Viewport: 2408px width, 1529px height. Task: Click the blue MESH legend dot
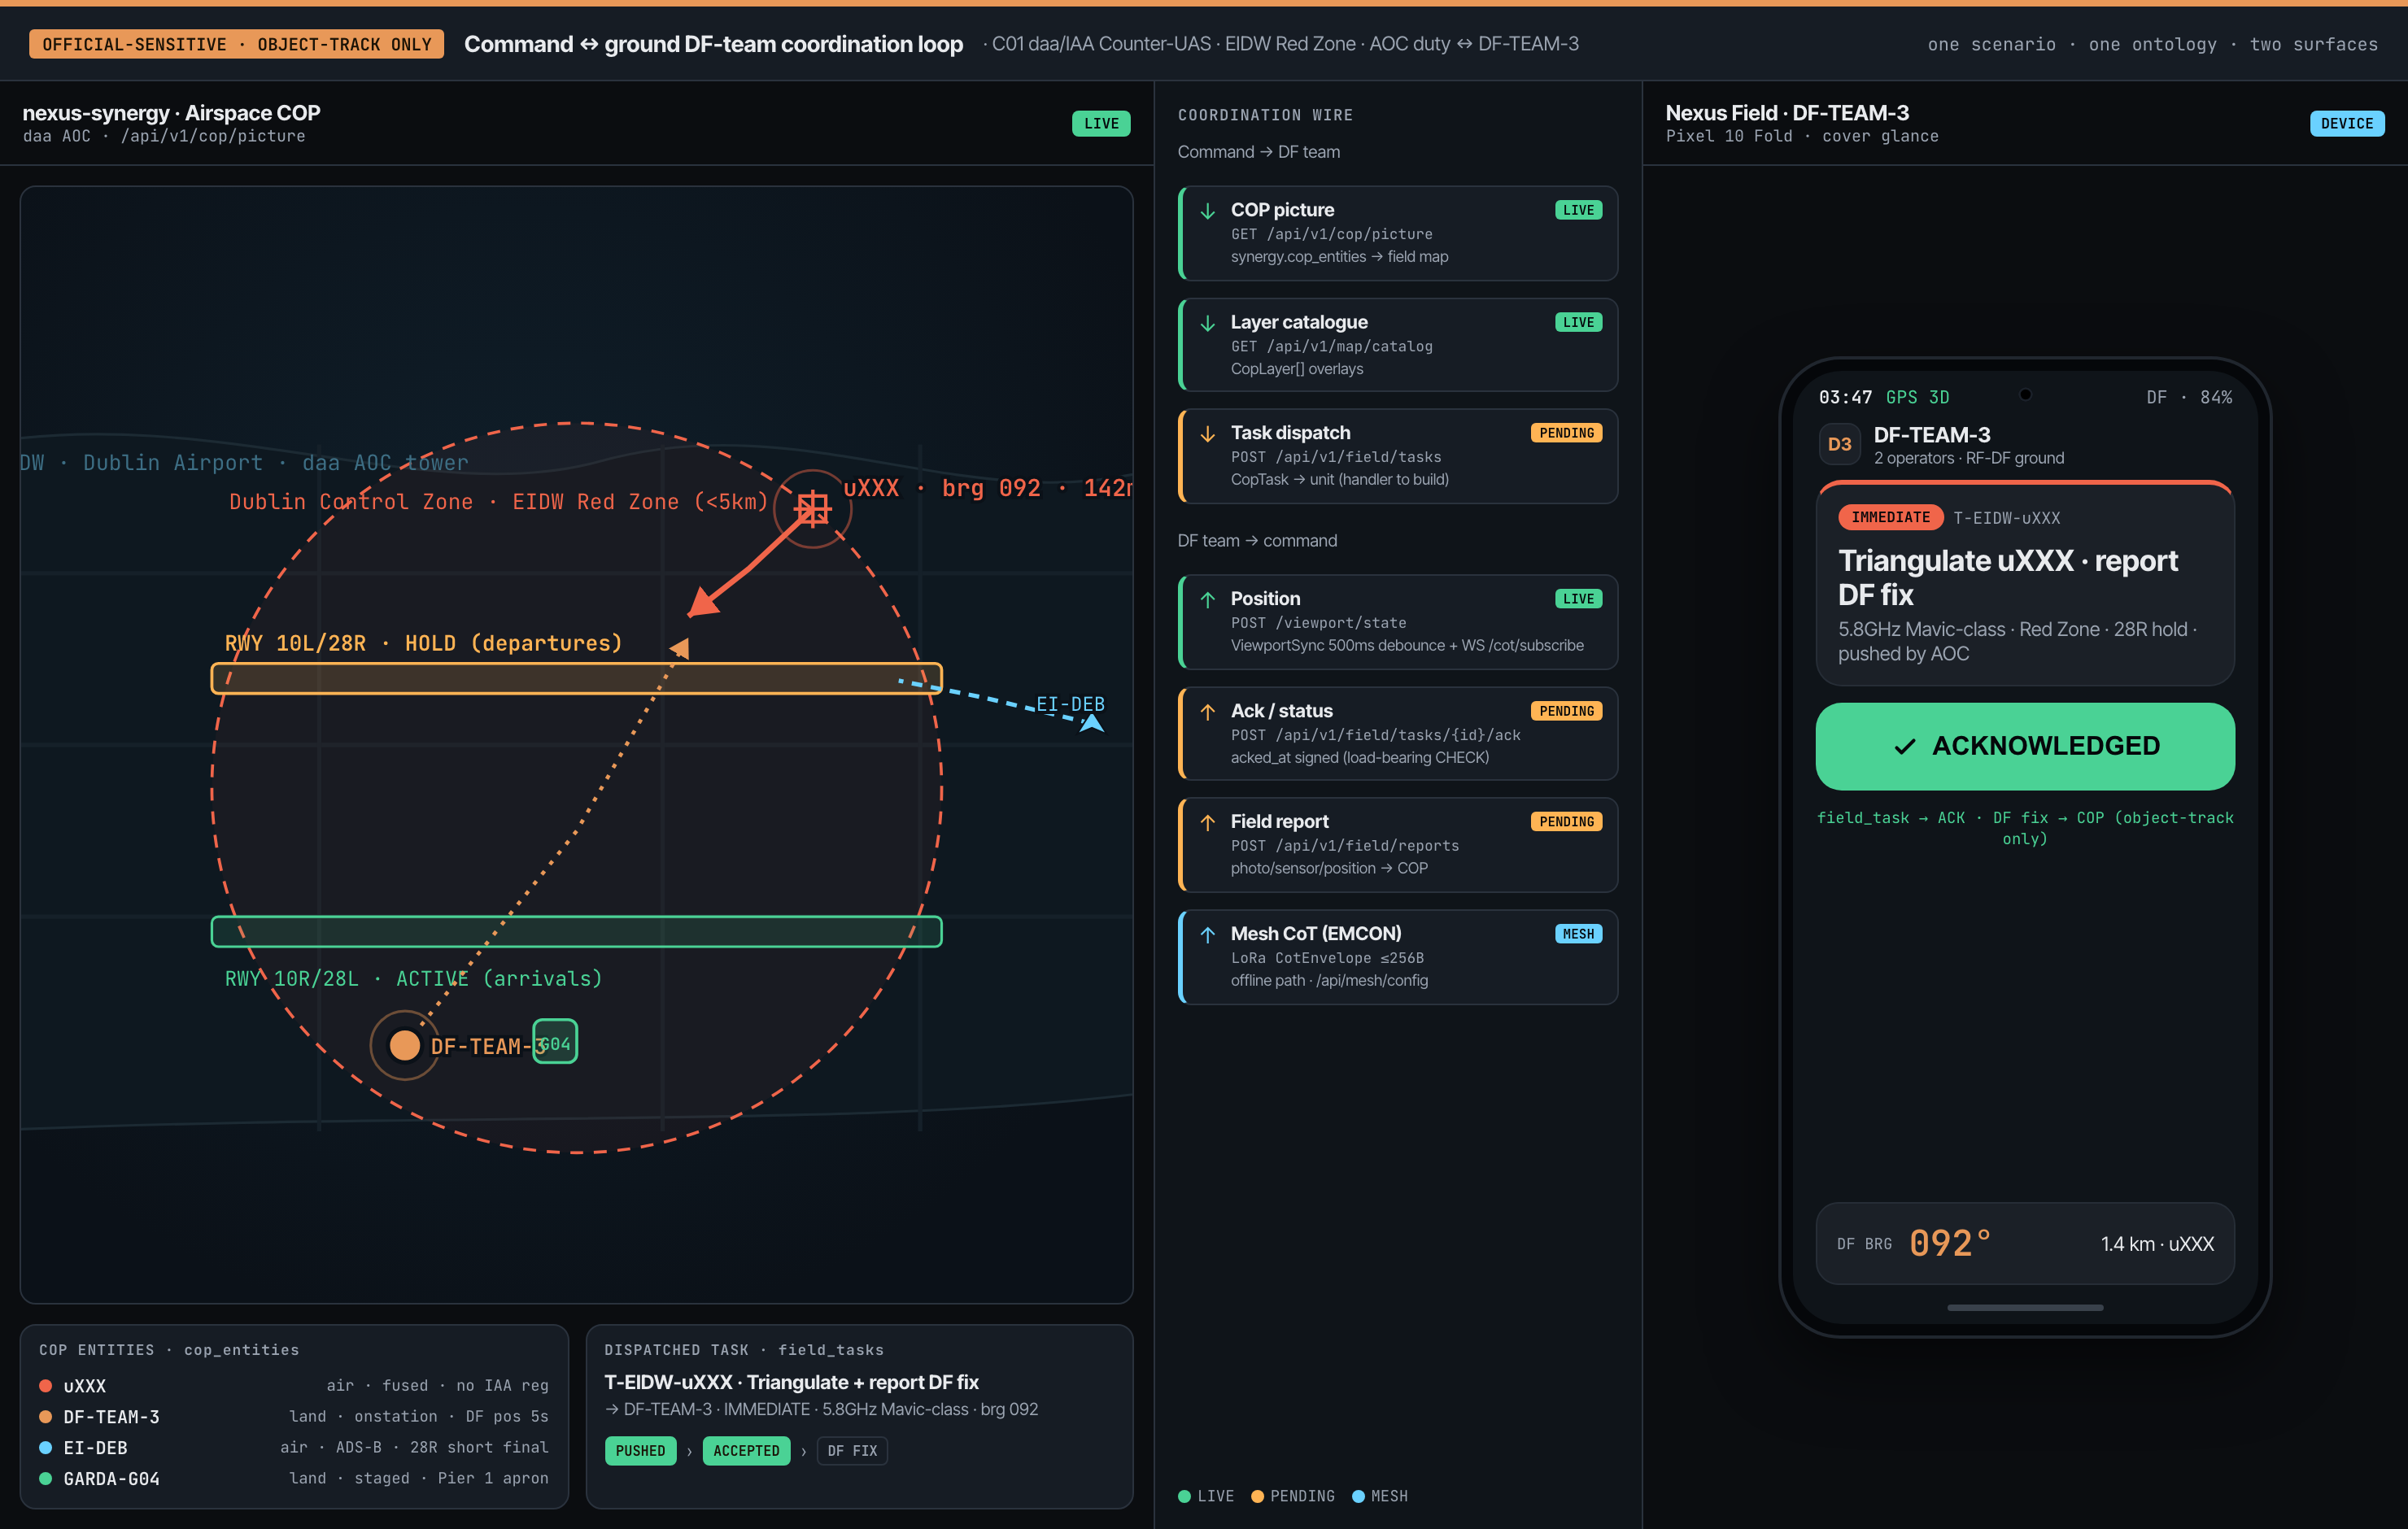(x=1358, y=1496)
